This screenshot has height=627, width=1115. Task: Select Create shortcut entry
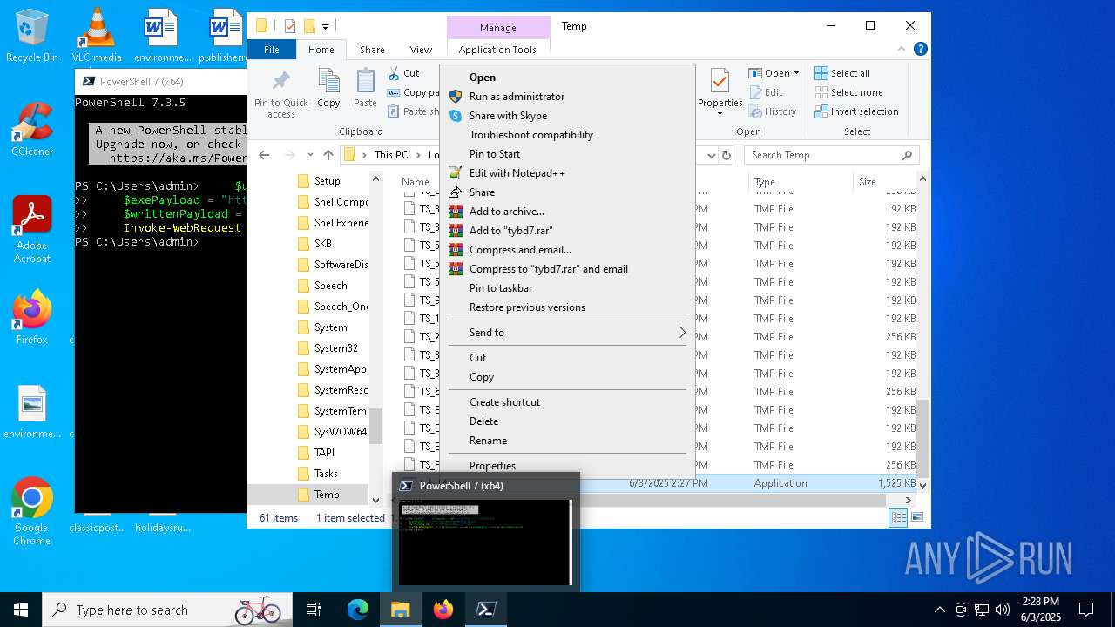568,401
